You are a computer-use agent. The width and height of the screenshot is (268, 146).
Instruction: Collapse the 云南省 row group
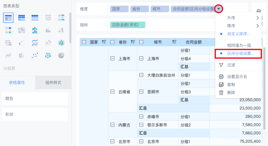click(112, 92)
